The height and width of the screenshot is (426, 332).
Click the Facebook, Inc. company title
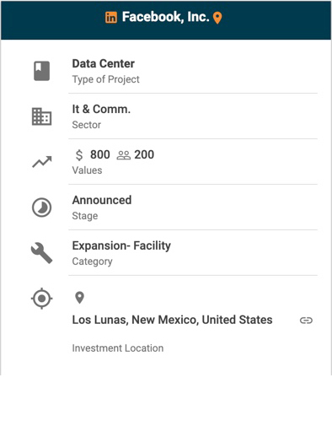coord(166,17)
